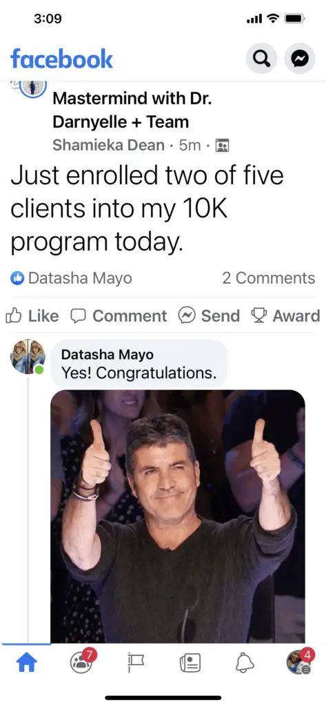Tap the Facebook logo
The width and height of the screenshot is (326, 707).
[x=61, y=59]
